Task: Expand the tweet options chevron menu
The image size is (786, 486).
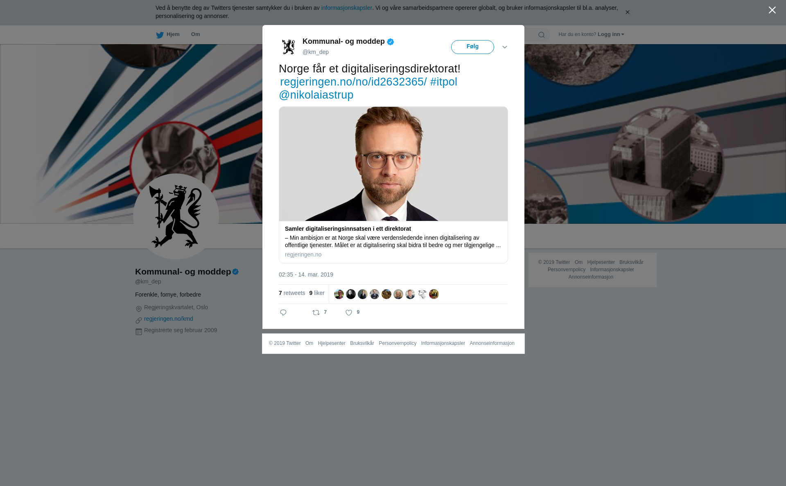Action: pos(505,47)
